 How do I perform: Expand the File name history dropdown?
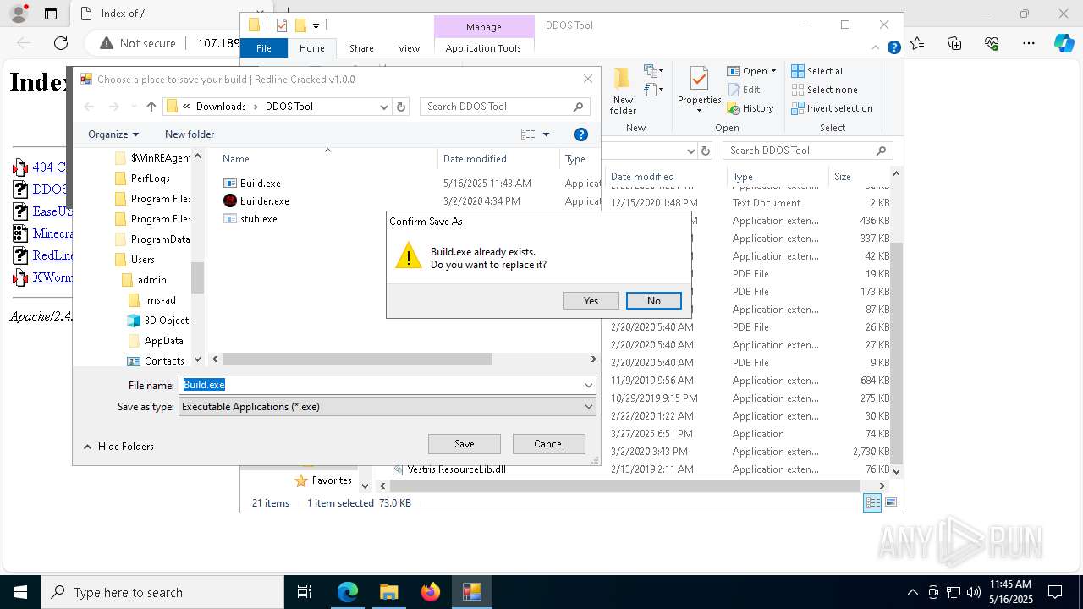pos(588,385)
